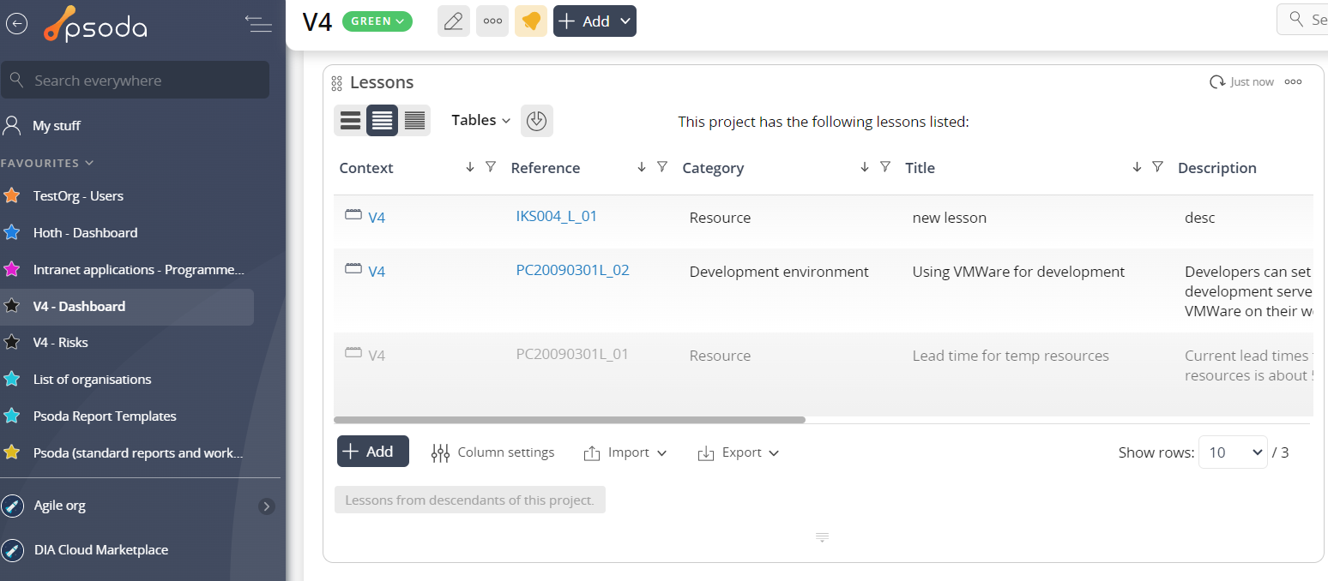The height and width of the screenshot is (581, 1328).
Task: Select the compact row density view
Action: [414, 121]
